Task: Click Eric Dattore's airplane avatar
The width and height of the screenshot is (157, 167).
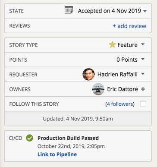Action: click(x=98, y=89)
